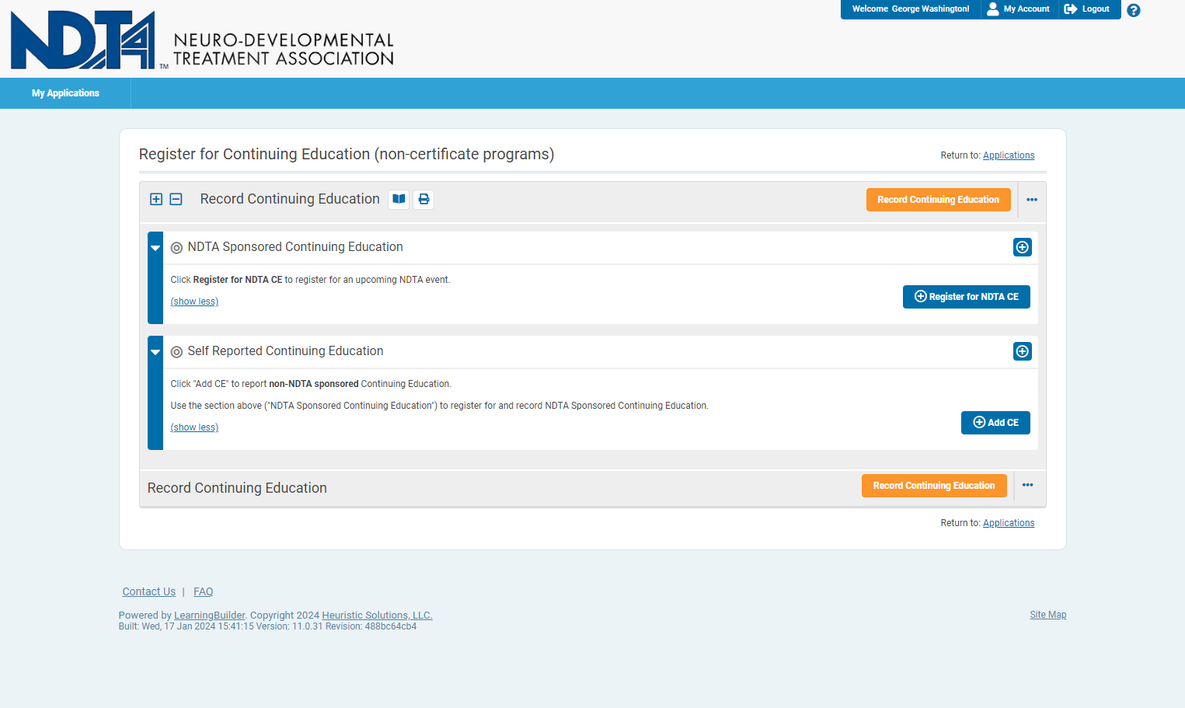Open FAQ link
This screenshot has width=1185, height=708.
tap(203, 591)
